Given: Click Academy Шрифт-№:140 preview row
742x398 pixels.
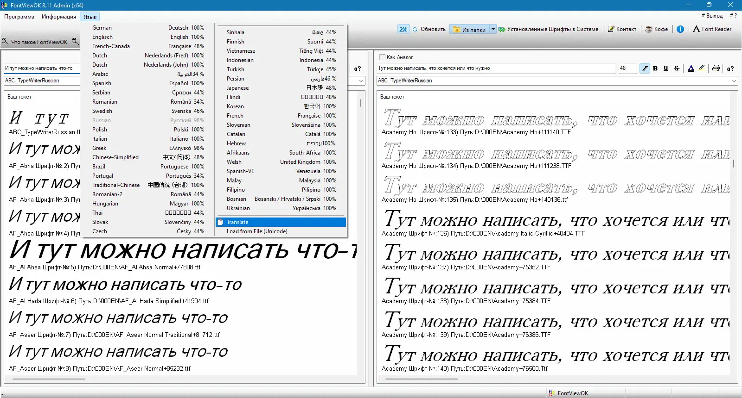Looking at the screenshot, I should 556,358.
